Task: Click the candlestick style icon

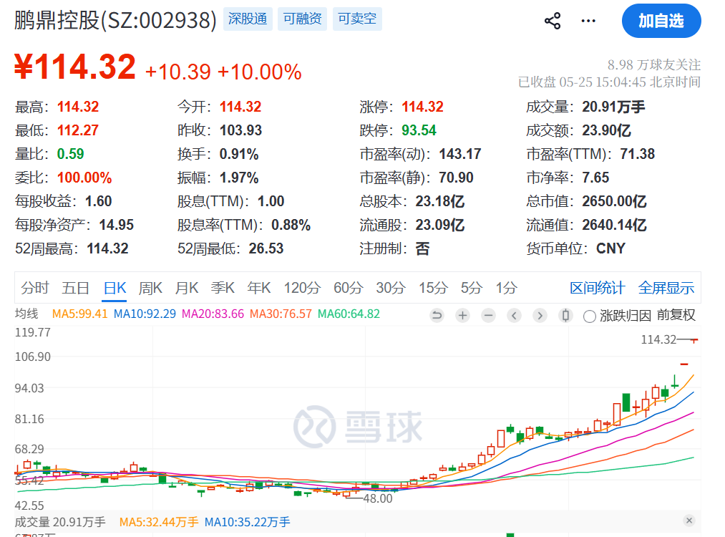Action: click(565, 316)
